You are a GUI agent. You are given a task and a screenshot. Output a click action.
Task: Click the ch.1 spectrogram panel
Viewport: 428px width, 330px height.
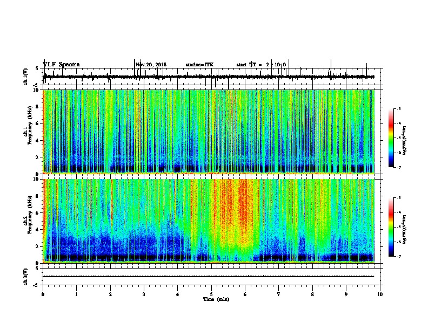(209, 132)
